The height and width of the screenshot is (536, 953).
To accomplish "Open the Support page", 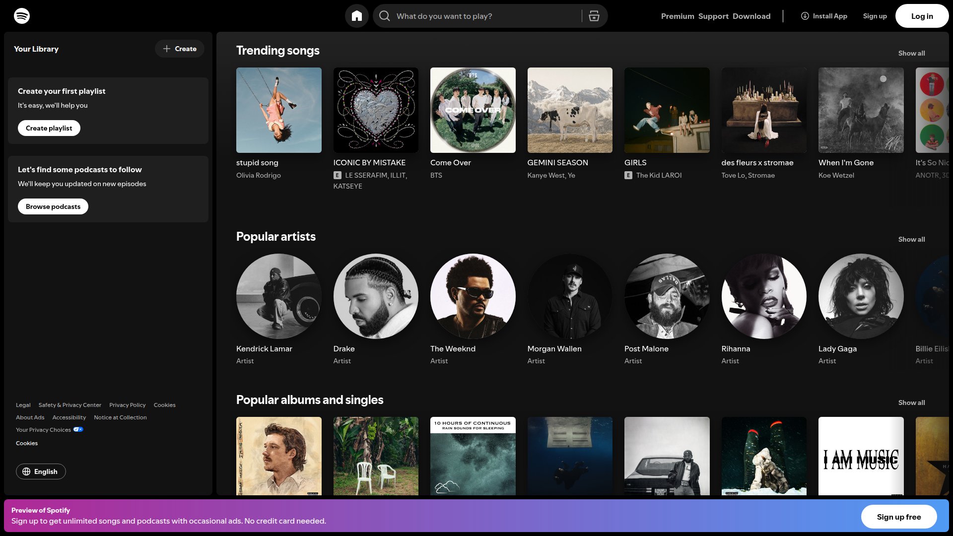I will click(x=713, y=16).
